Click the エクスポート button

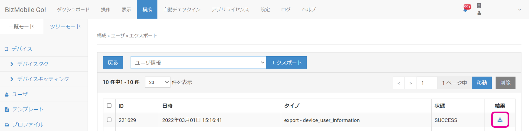(x=286, y=62)
